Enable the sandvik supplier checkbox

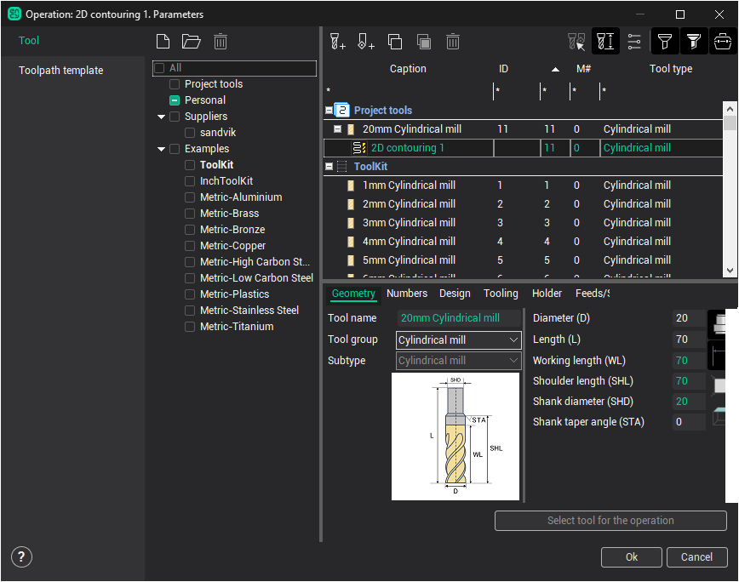click(190, 133)
